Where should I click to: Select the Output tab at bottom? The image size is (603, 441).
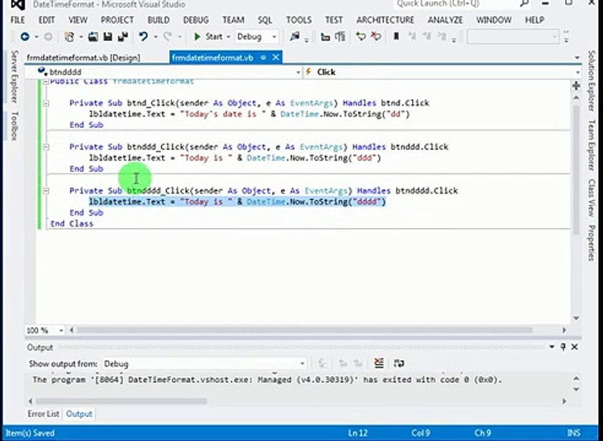pyautogui.click(x=79, y=413)
